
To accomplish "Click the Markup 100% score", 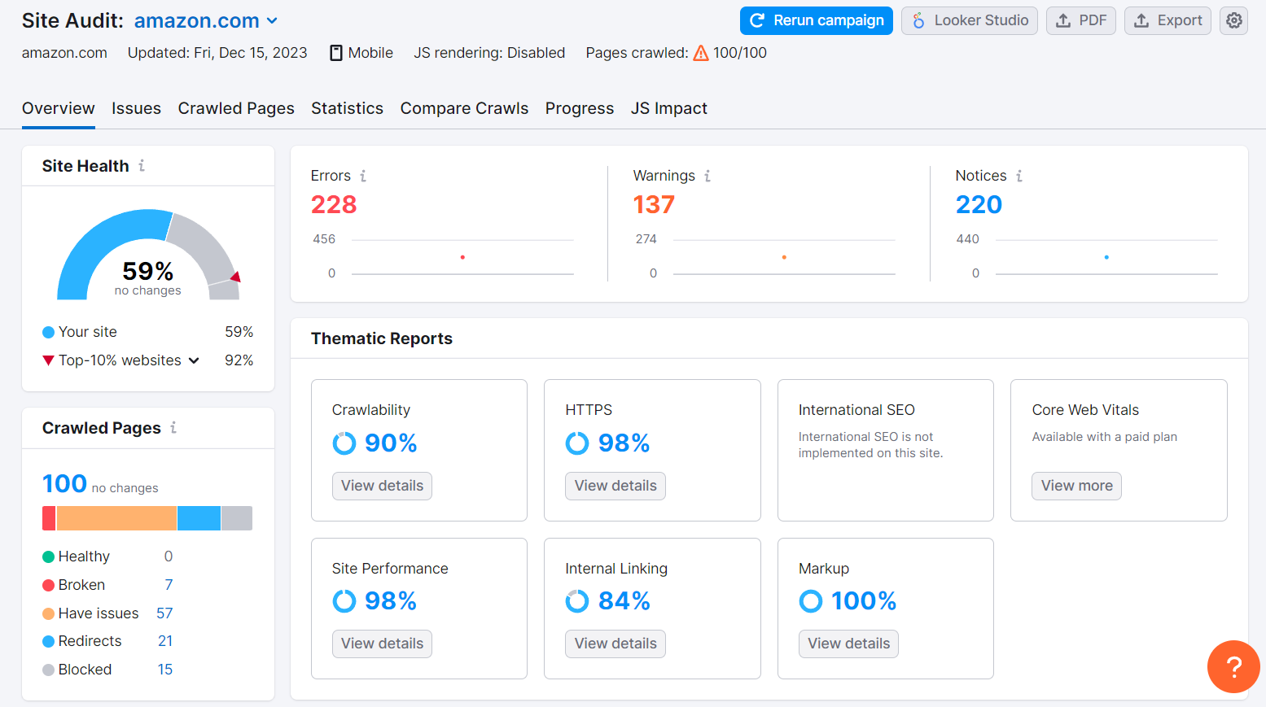I will pyautogui.click(x=864, y=601).
